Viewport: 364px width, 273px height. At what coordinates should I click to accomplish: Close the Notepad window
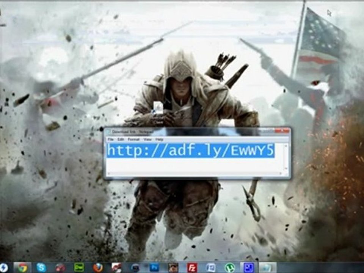pyautogui.click(x=282, y=131)
